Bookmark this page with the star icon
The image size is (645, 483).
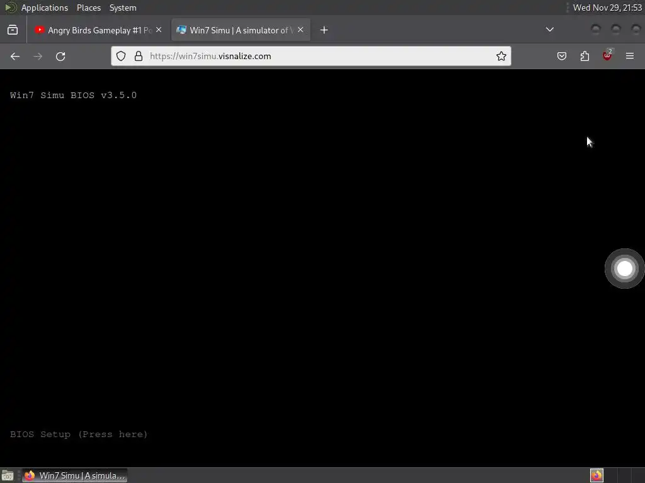click(501, 56)
